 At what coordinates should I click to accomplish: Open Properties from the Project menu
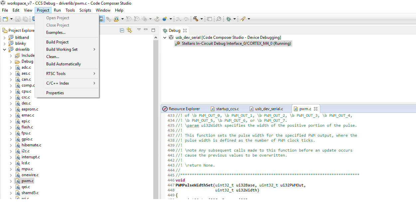pyautogui.click(x=67, y=93)
